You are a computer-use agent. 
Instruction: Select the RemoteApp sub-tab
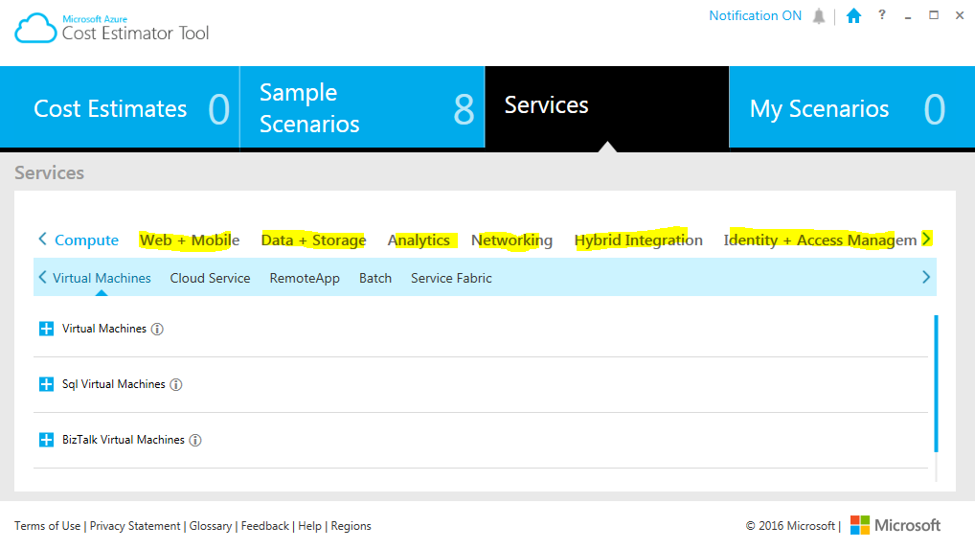coord(305,278)
